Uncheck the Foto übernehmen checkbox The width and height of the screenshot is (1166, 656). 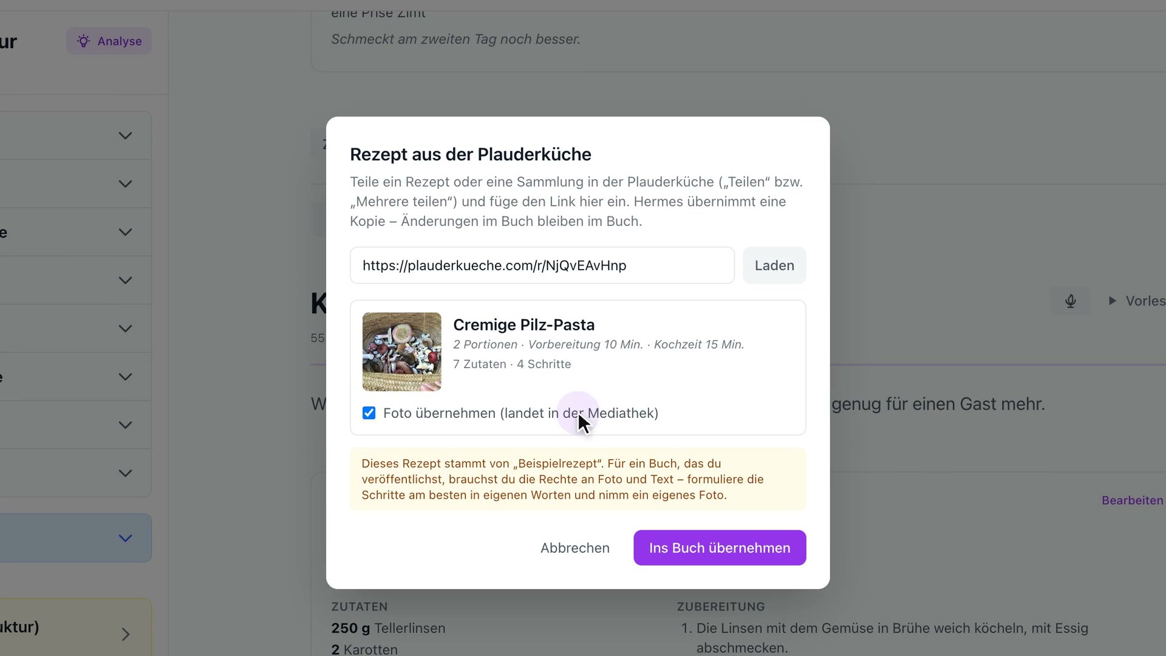(x=369, y=413)
